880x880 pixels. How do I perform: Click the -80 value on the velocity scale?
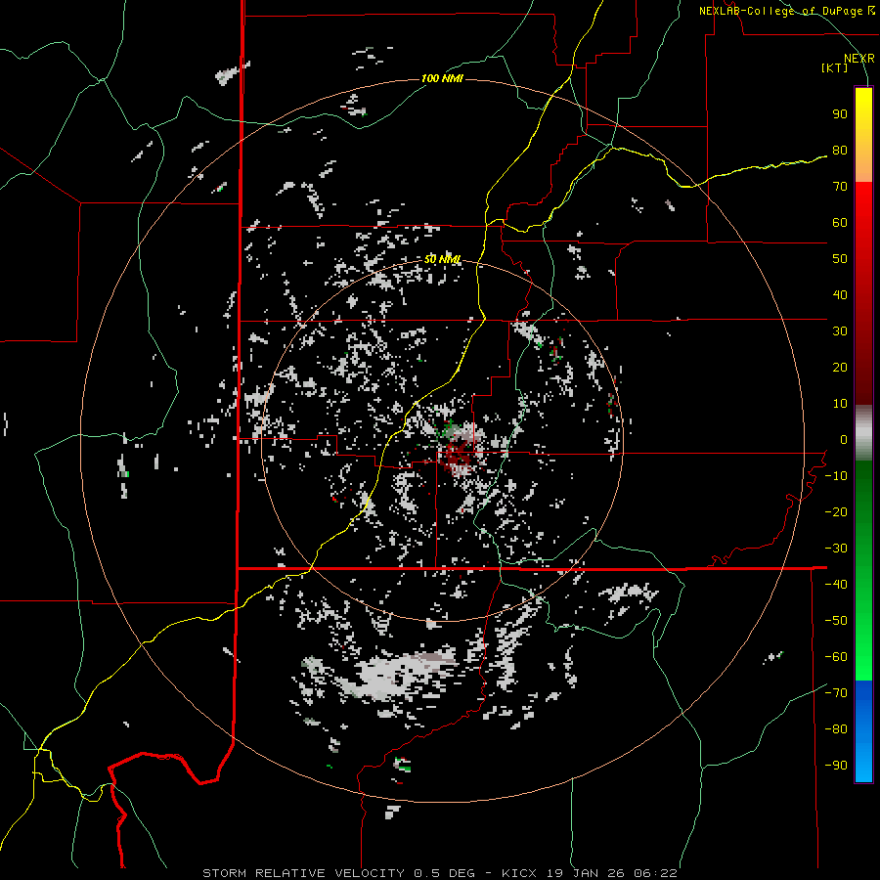(836, 729)
